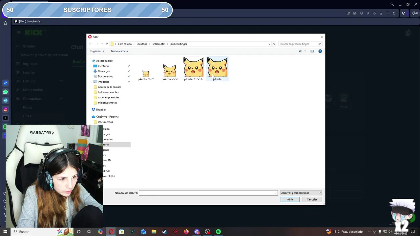
Task: Click the taskbar Buscar search box
Action: pyautogui.click(x=42, y=232)
